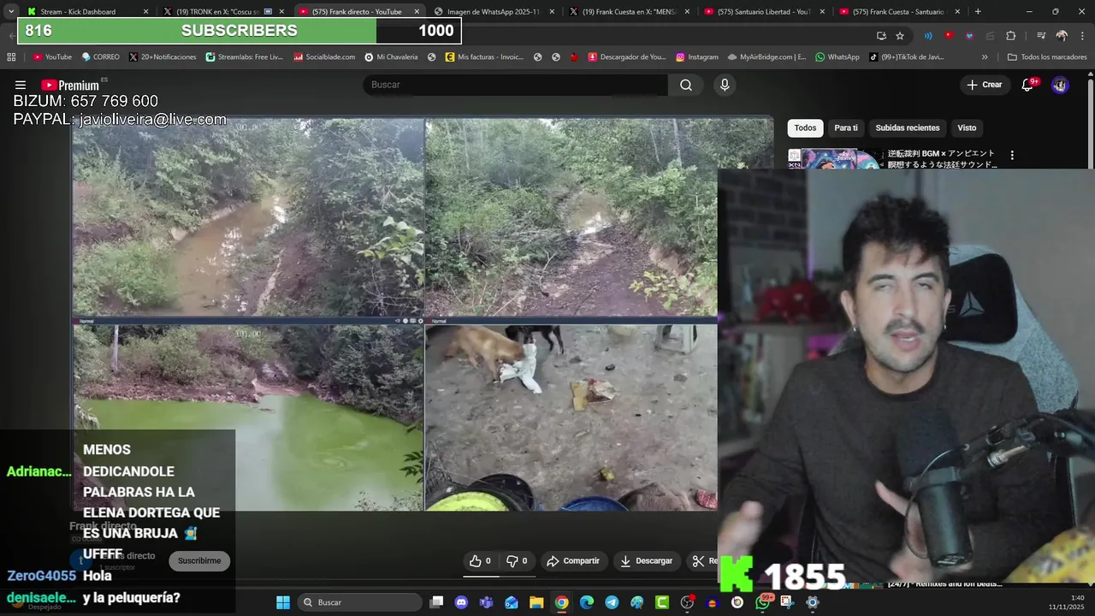The height and width of the screenshot is (616, 1095).
Task: Open Microsoft Teams from the taskbar
Action: click(487, 602)
